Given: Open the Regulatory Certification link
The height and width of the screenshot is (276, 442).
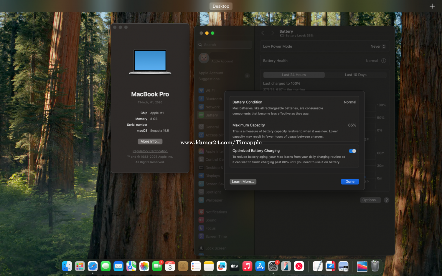Looking at the screenshot, I should click(x=150, y=151).
